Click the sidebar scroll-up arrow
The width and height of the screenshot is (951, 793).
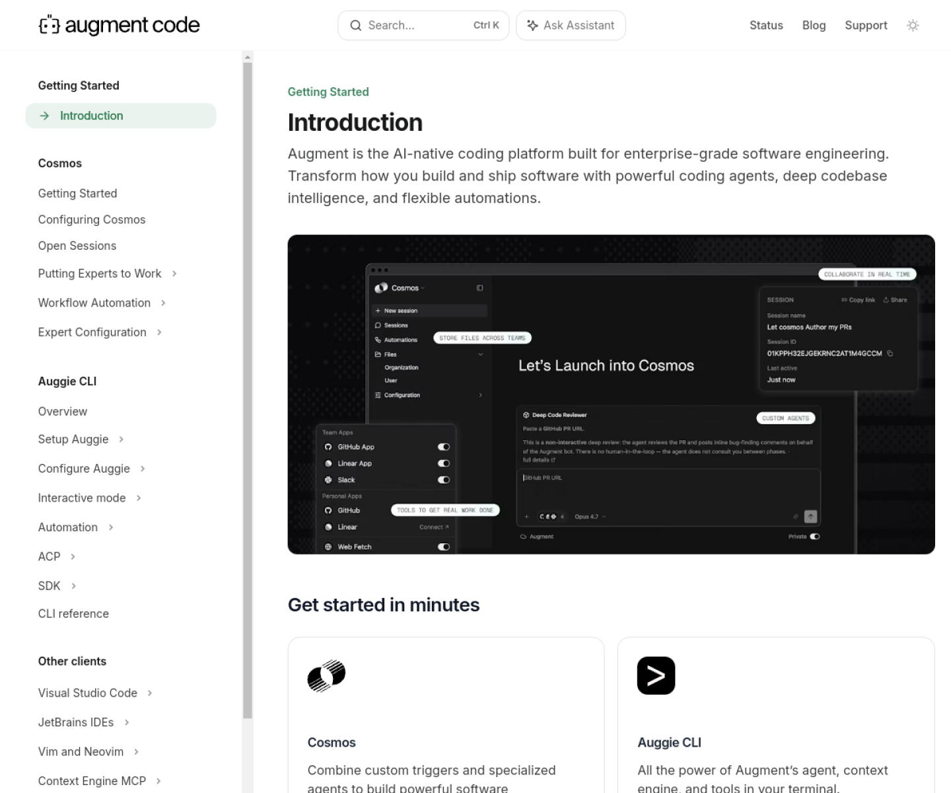click(248, 57)
